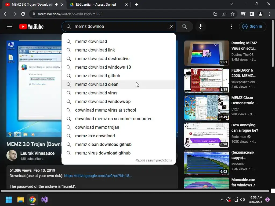The width and height of the screenshot is (275, 206).
Task: Go back with the browser back arrow
Action: tap(6, 14)
